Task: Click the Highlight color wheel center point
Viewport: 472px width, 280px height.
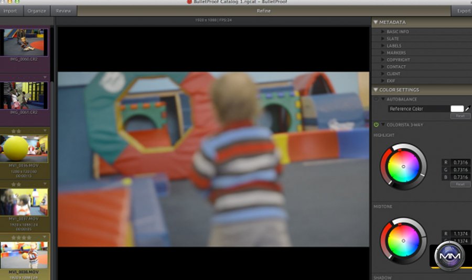Action: tap(403, 167)
